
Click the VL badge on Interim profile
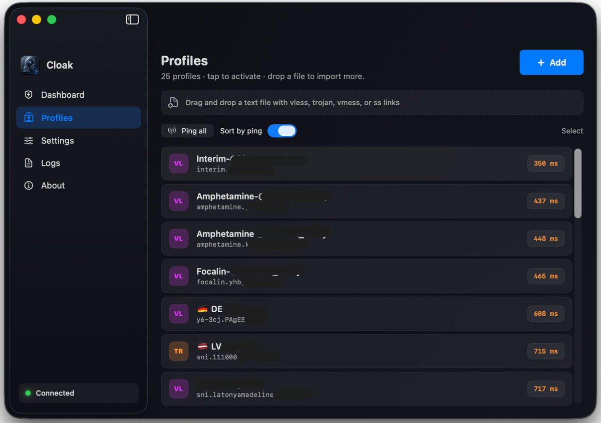pos(178,163)
